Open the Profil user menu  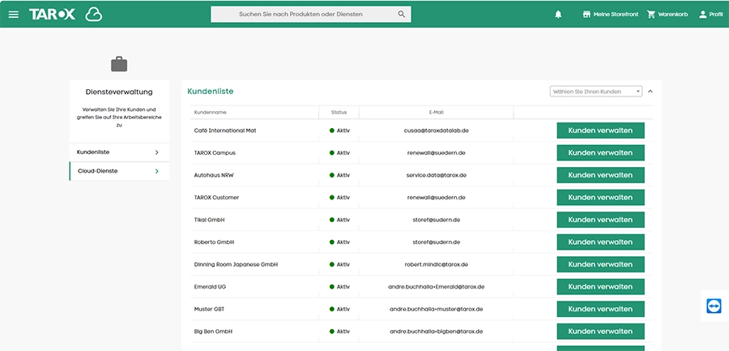pyautogui.click(x=710, y=15)
